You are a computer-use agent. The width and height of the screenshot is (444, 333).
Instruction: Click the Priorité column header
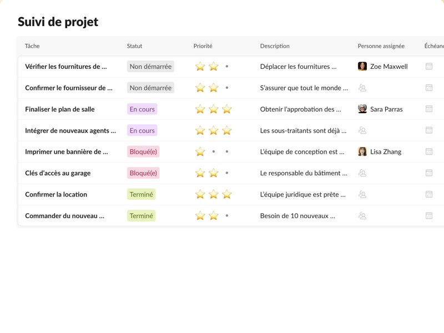203,46
